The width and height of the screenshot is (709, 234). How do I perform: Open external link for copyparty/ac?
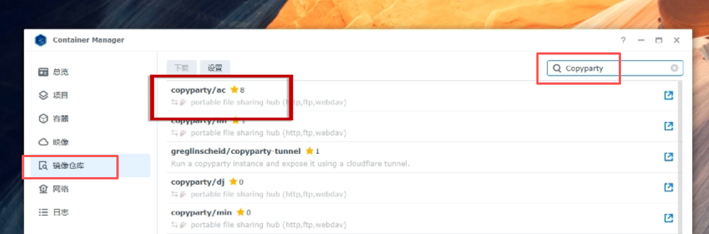669,96
